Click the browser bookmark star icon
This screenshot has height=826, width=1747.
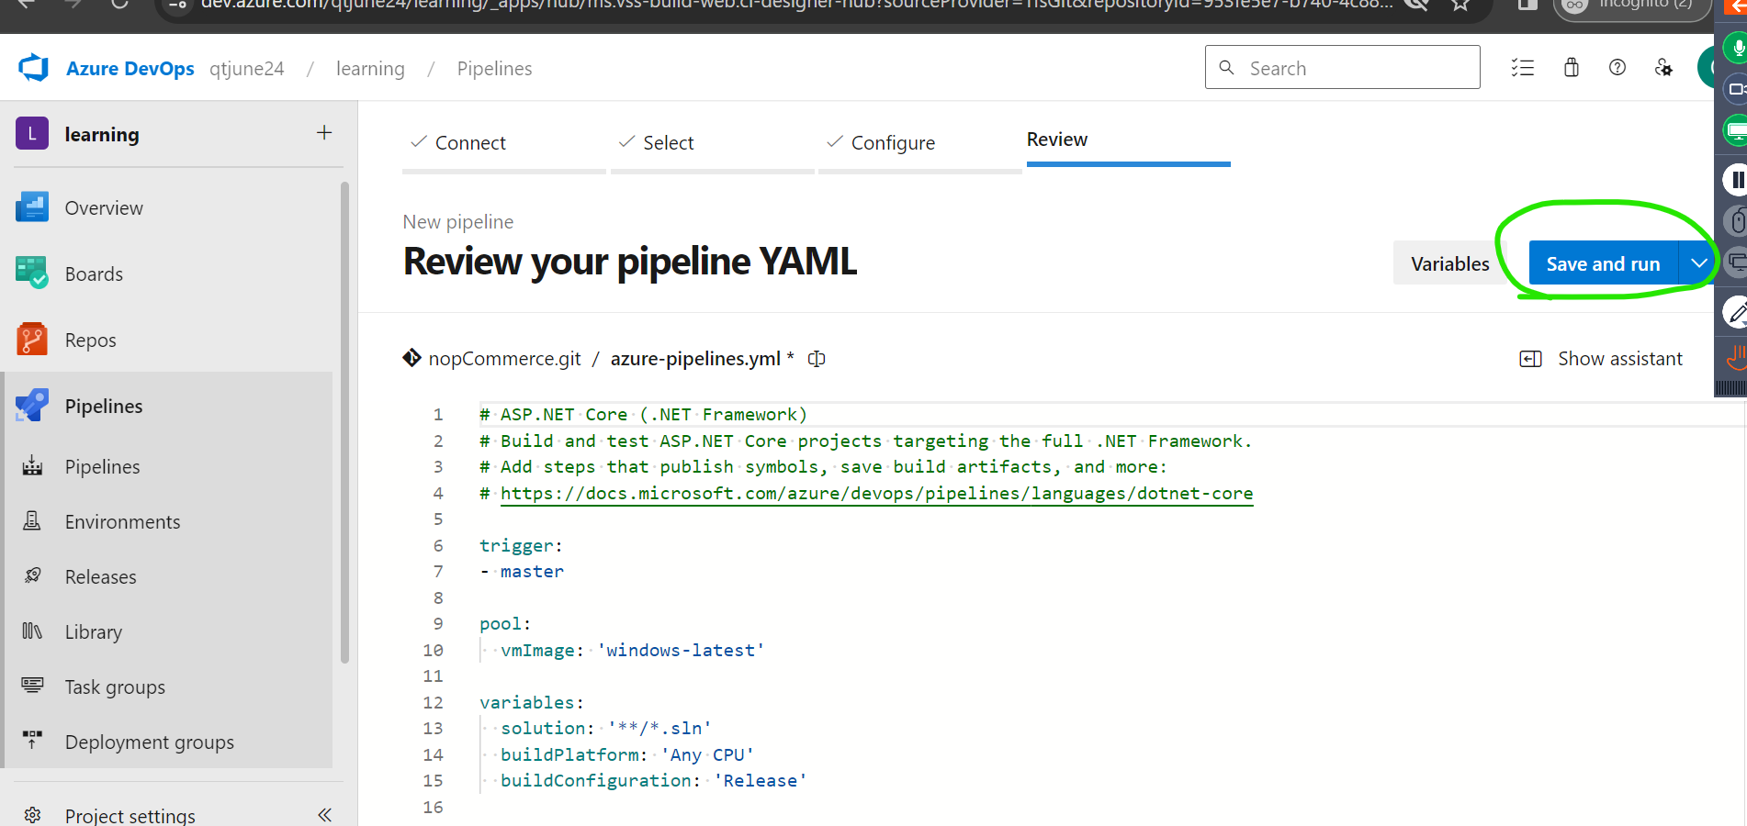(1460, 5)
